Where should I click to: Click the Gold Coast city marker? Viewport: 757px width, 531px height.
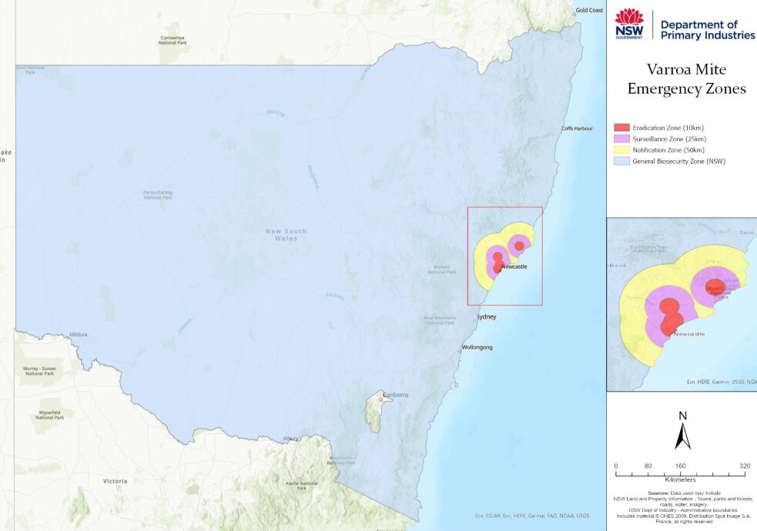tap(574, 12)
